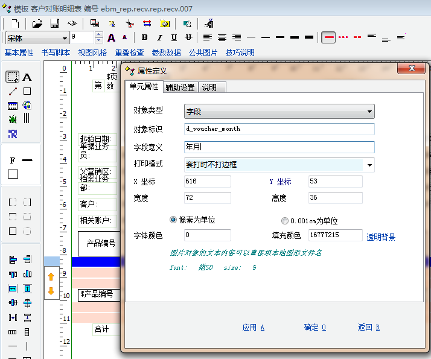Viewport: 431px width, 359px height.
Task: Click the orange up arrow button
Action: tap(51, 276)
